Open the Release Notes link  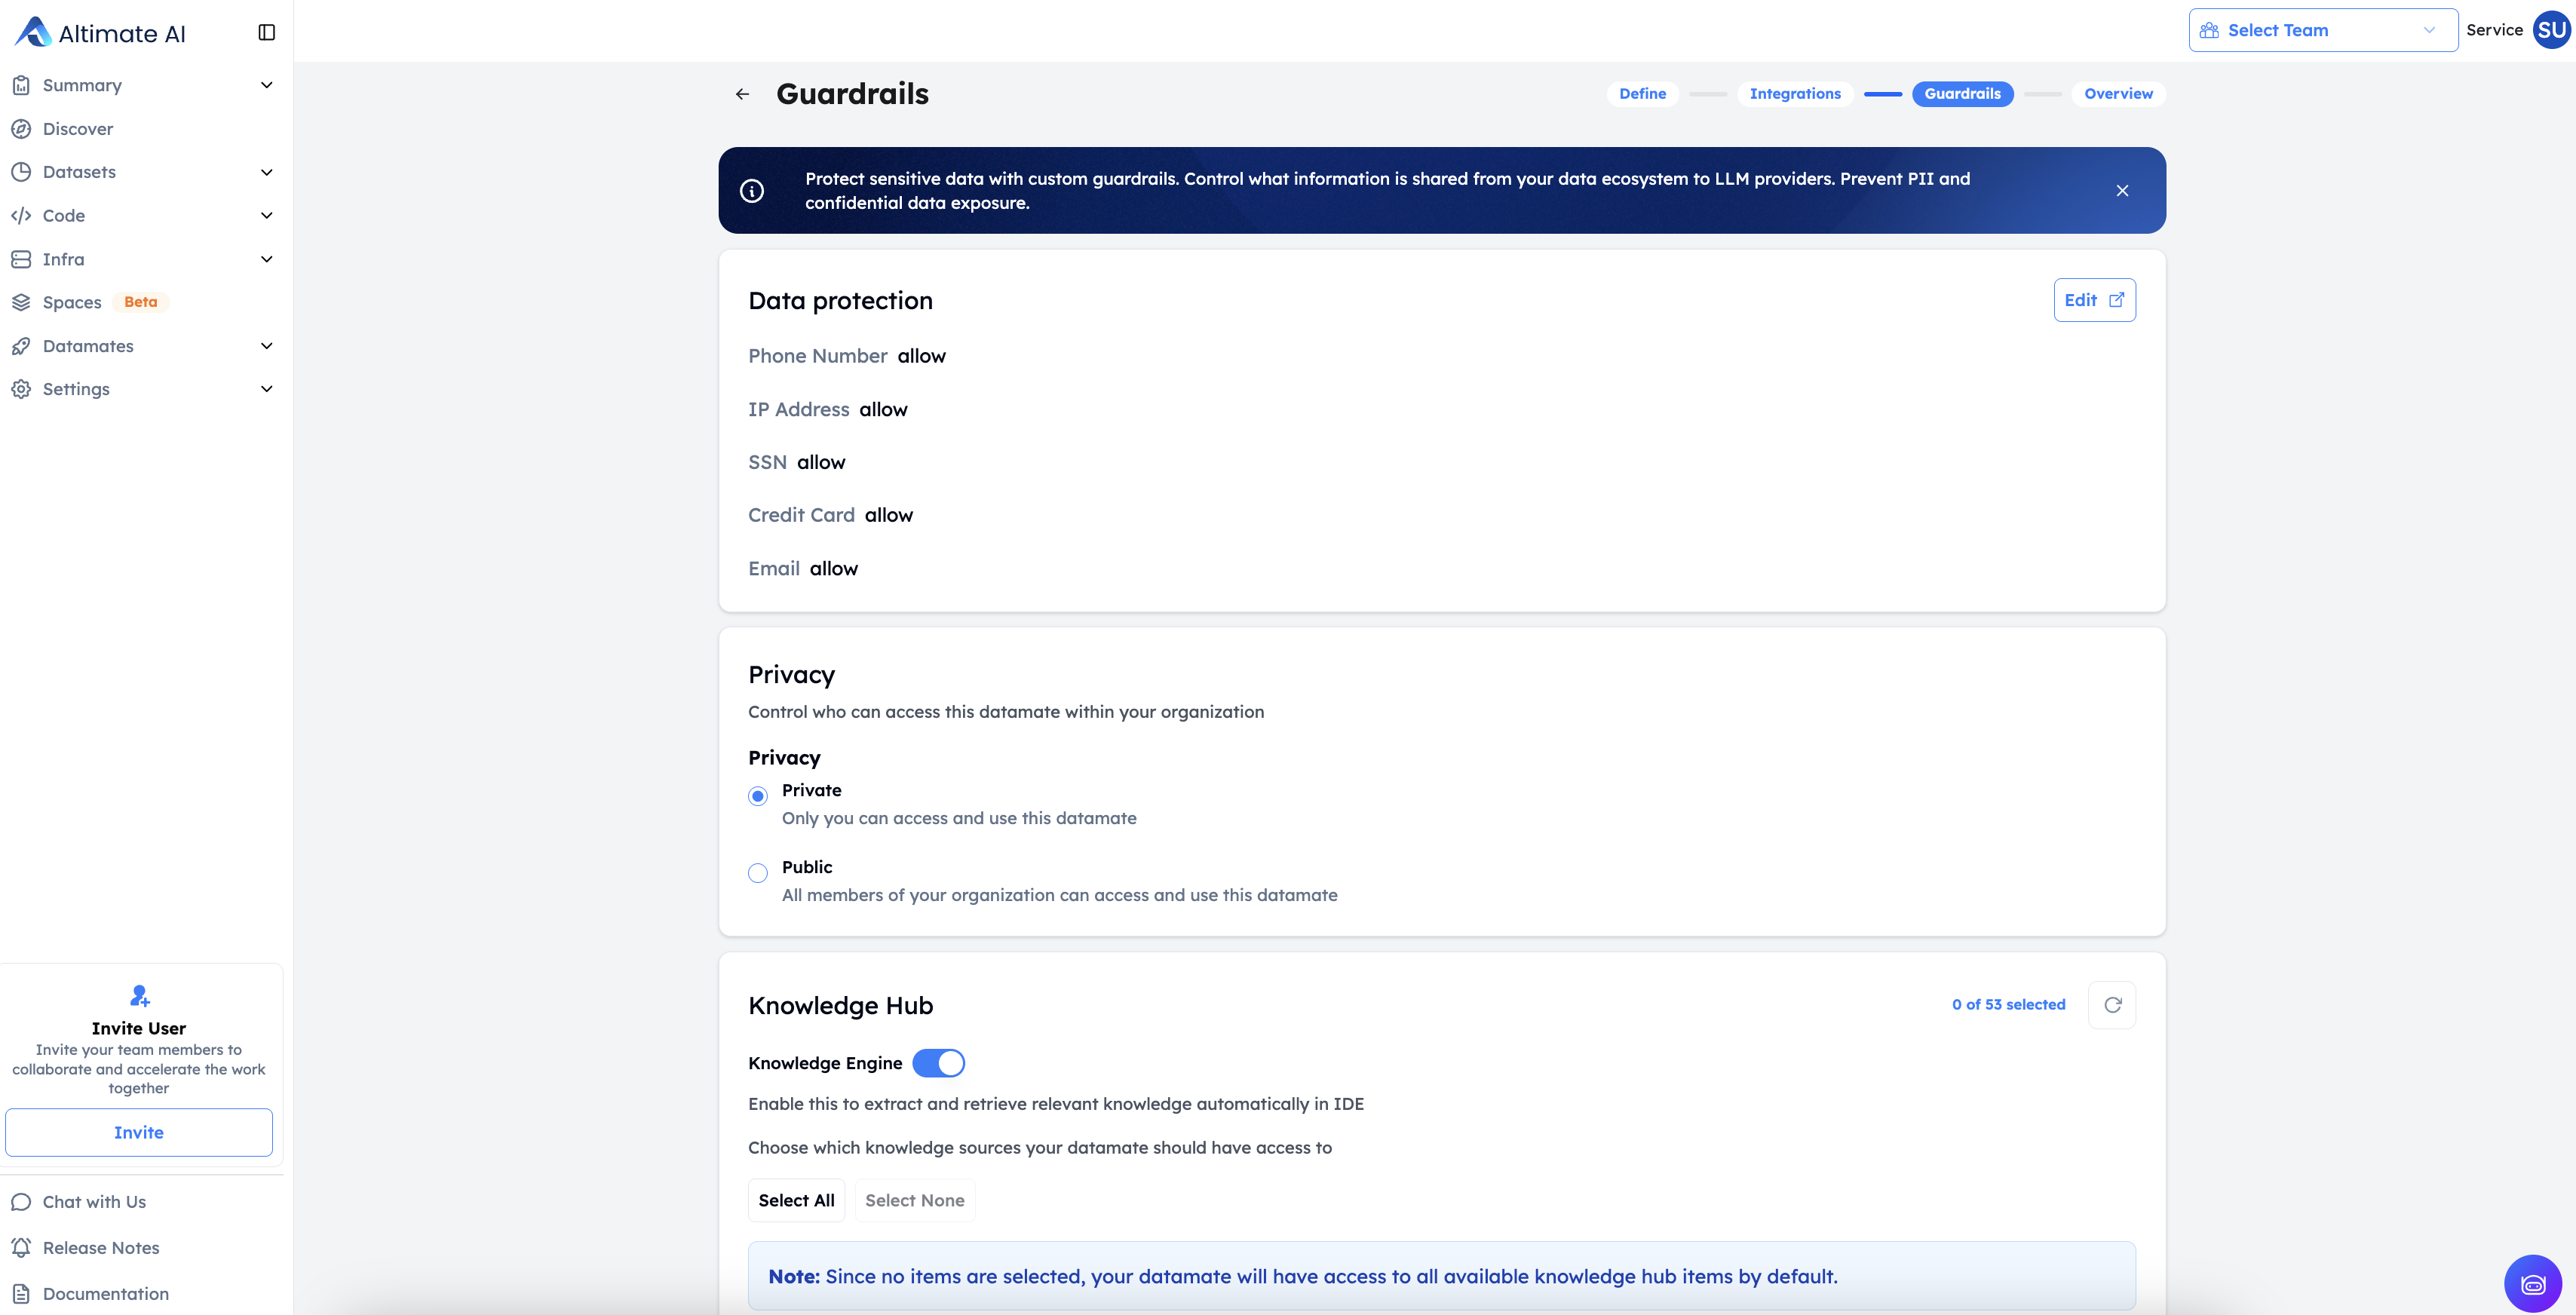(101, 1248)
